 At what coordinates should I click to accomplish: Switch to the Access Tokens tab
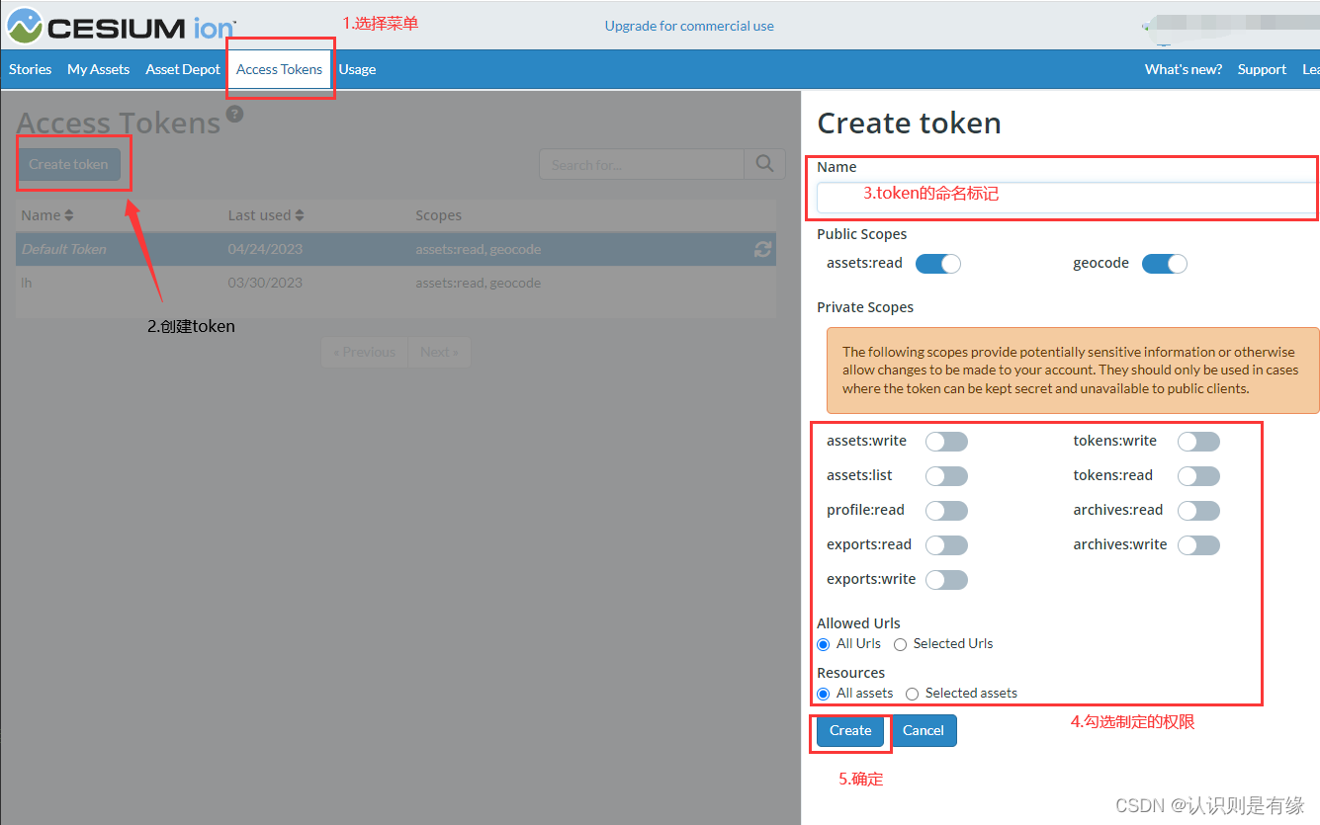(x=279, y=69)
